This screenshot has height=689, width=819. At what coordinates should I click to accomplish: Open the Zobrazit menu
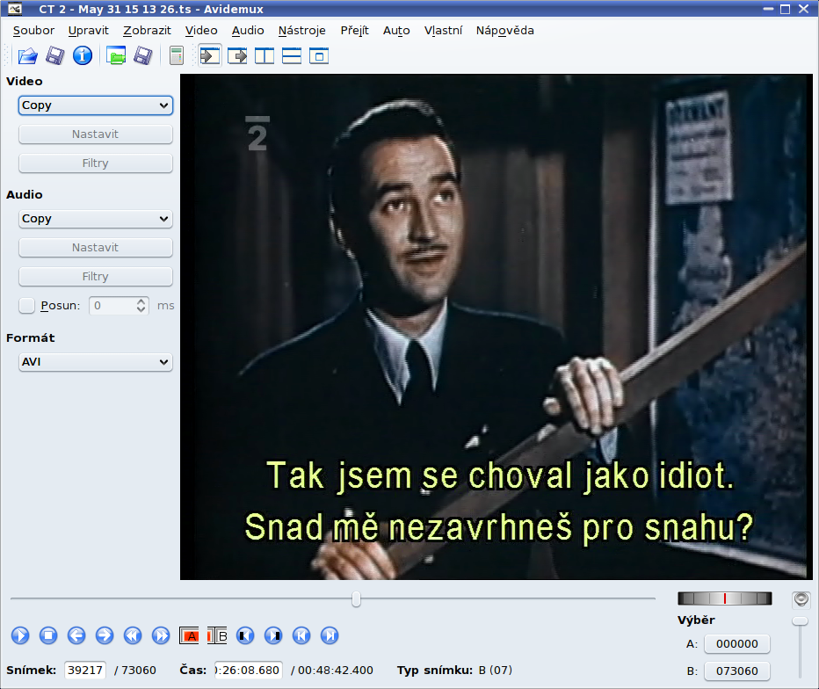pyautogui.click(x=147, y=30)
